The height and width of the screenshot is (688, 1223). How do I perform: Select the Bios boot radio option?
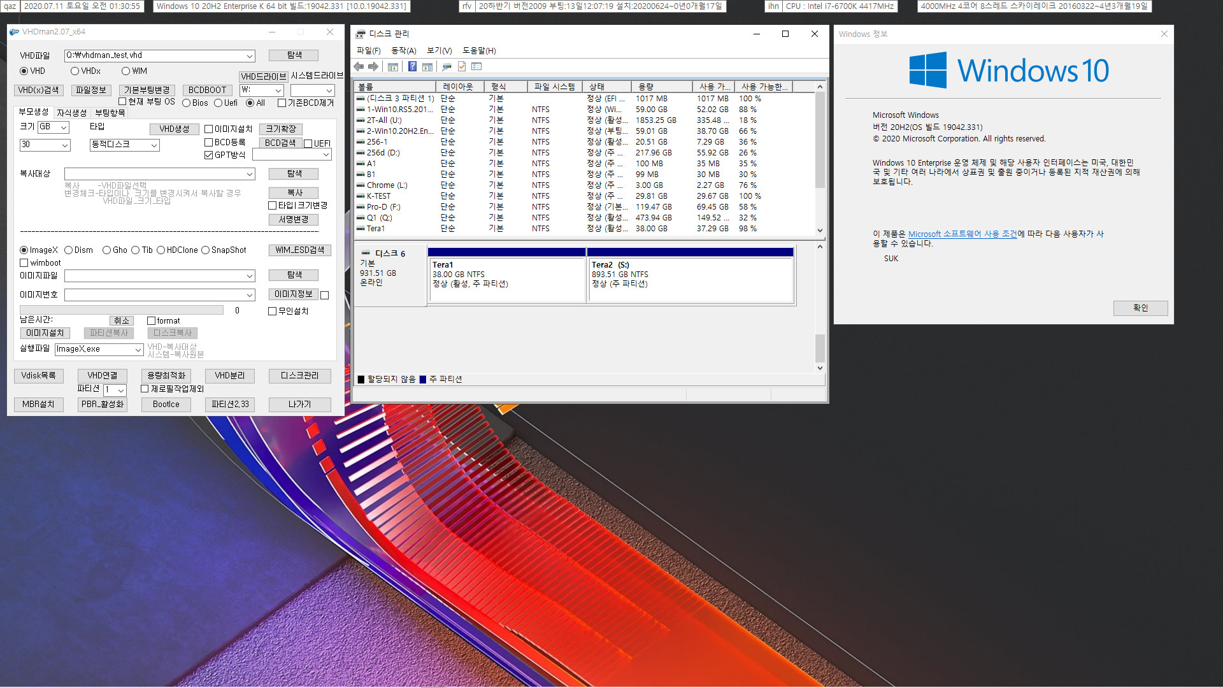pyautogui.click(x=186, y=103)
